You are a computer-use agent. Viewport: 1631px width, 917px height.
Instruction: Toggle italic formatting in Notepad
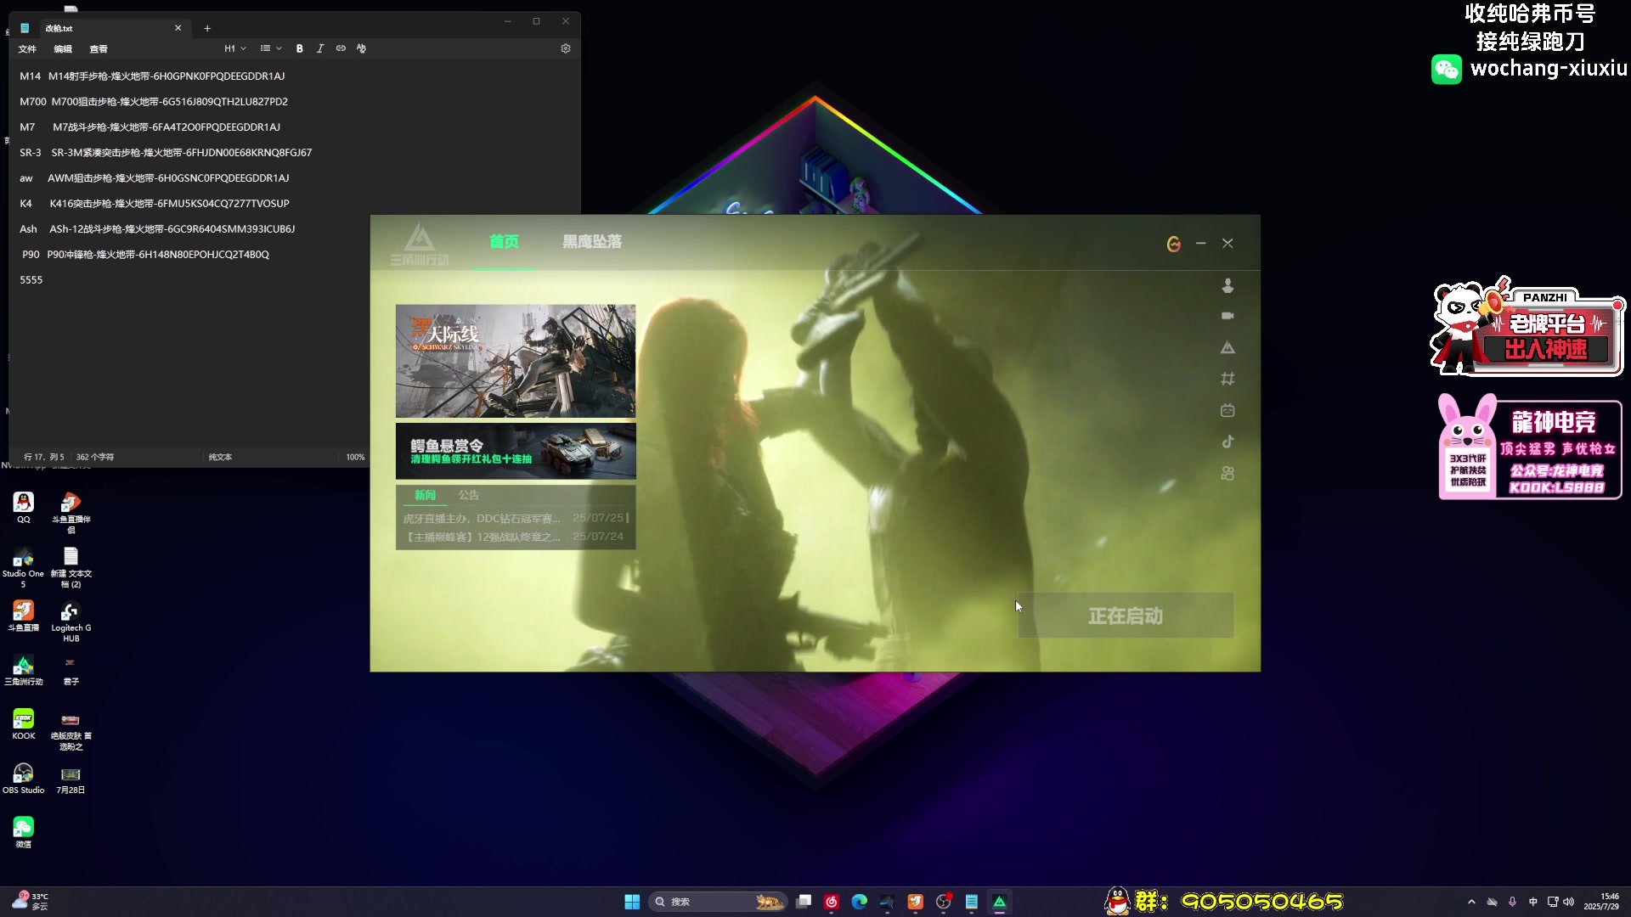coord(320,48)
